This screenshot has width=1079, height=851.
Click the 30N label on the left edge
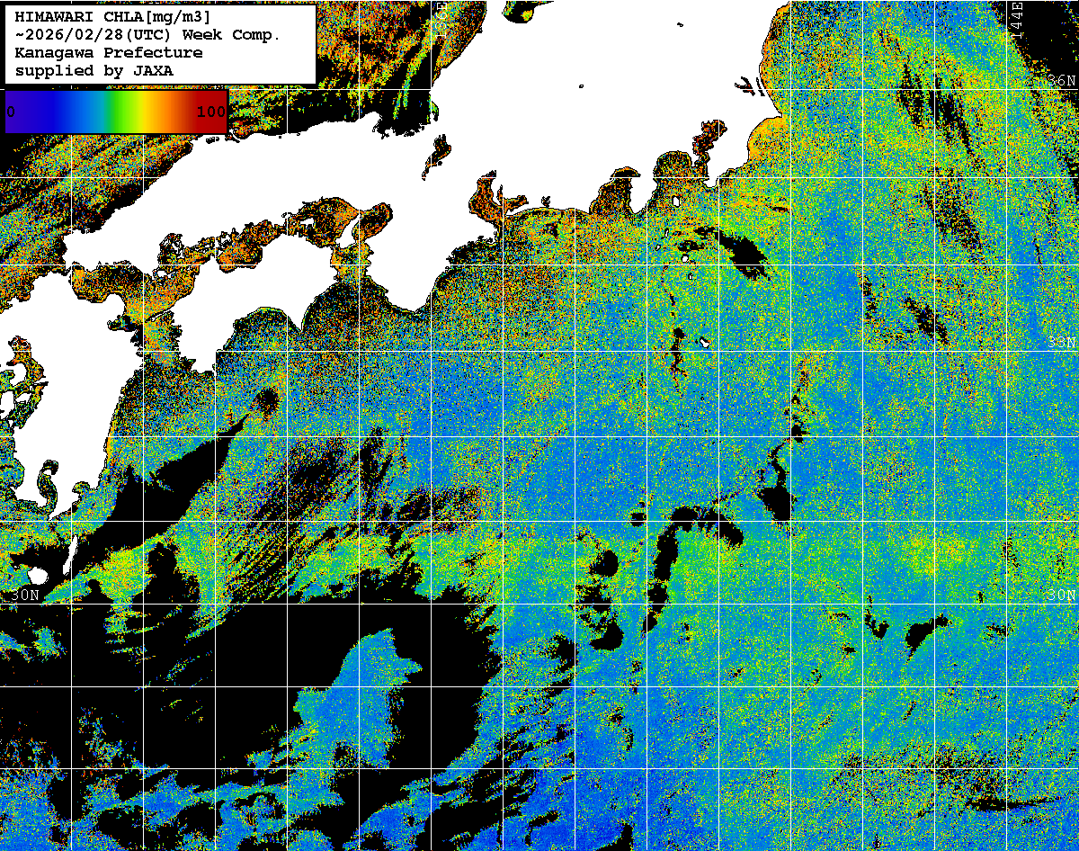click(24, 595)
